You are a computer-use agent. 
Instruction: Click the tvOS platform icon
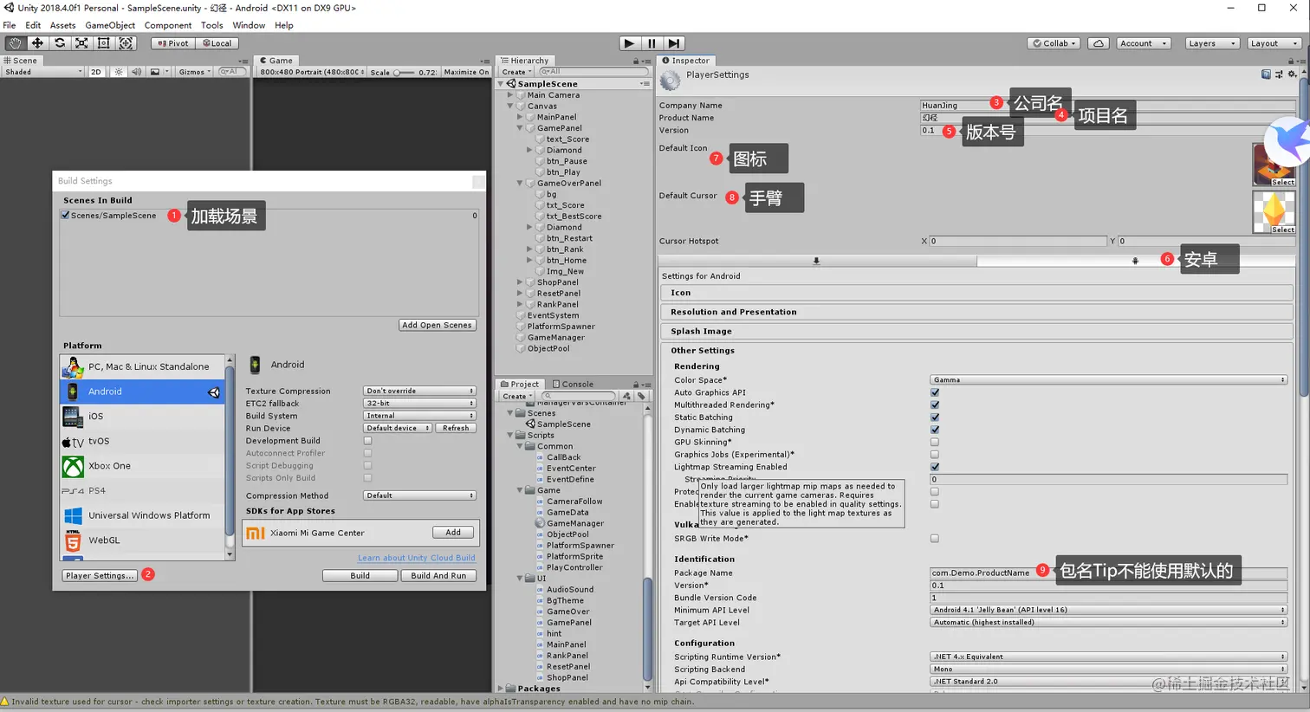click(x=73, y=442)
